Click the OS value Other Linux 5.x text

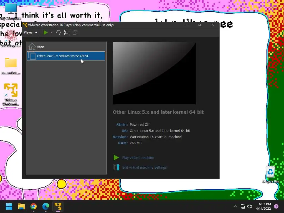tap(160, 131)
